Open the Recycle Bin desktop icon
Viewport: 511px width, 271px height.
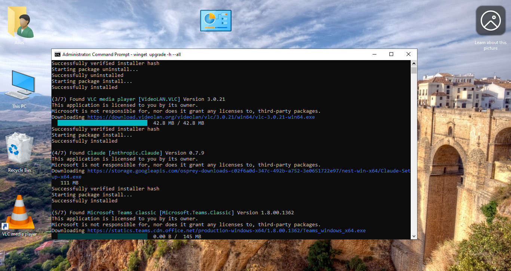(x=19, y=148)
